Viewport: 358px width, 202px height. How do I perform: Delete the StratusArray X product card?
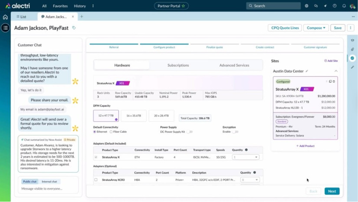(x=334, y=81)
